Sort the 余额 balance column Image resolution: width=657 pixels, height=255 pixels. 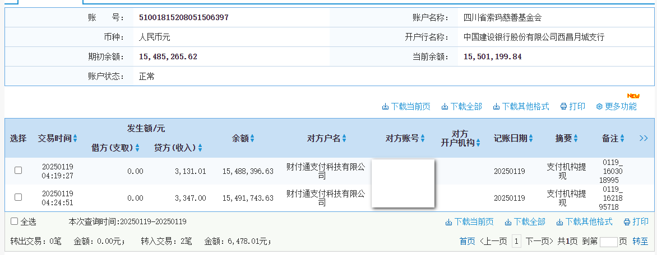(x=252, y=138)
